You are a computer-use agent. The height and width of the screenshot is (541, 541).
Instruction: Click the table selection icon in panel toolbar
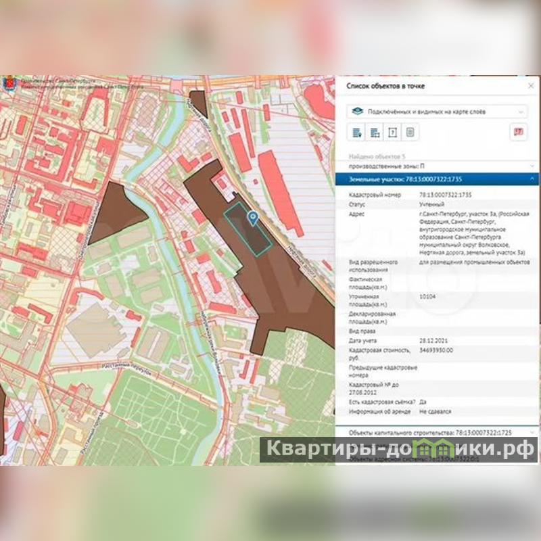tap(375, 132)
